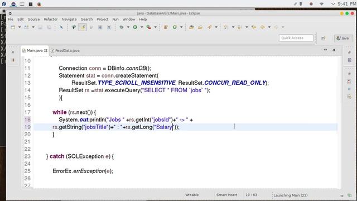Click the New Java Class green icon
Image resolution: width=357 pixels, height=201 pixels.
tap(175, 27)
